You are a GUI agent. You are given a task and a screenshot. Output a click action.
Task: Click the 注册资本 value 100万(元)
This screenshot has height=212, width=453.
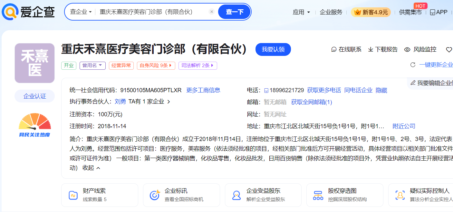(x=110, y=114)
